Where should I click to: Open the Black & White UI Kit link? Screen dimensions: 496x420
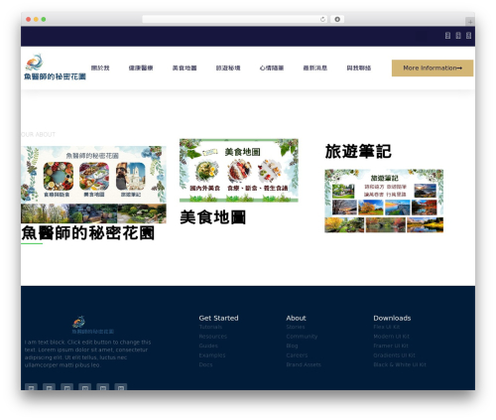coord(400,364)
